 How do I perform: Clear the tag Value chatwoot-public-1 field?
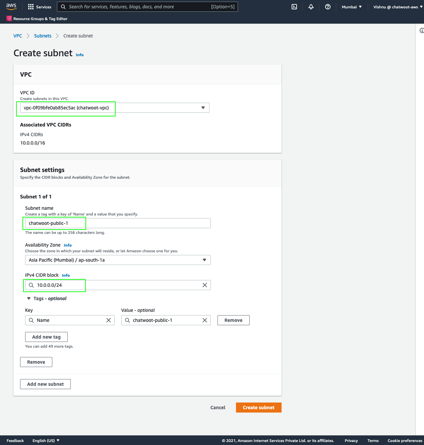point(205,320)
